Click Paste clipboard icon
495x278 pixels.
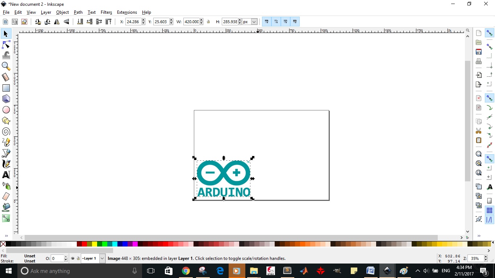point(479,140)
